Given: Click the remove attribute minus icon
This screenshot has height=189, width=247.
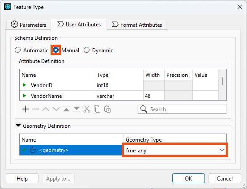Looking at the screenshot, I should (35, 109).
